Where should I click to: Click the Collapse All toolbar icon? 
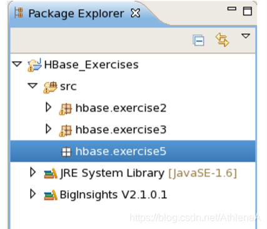pyautogui.click(x=198, y=41)
